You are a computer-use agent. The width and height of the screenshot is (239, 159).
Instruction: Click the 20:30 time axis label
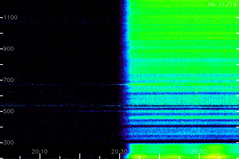[x=119, y=152]
